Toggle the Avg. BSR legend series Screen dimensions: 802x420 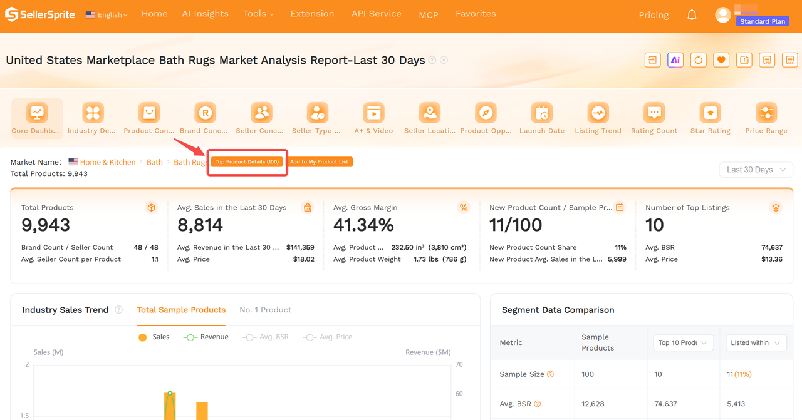pos(266,337)
